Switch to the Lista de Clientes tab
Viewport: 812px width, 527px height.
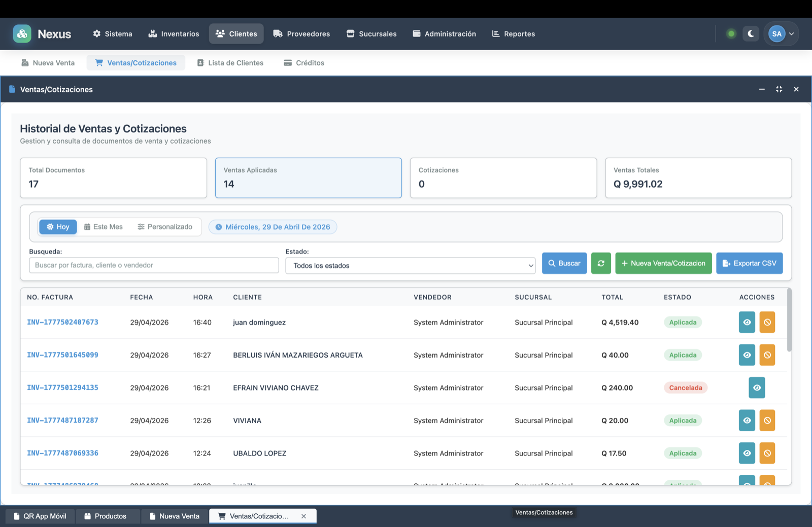coord(230,63)
